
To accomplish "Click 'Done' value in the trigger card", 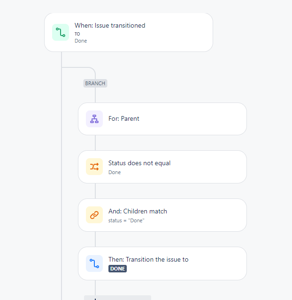I will (x=81, y=41).
